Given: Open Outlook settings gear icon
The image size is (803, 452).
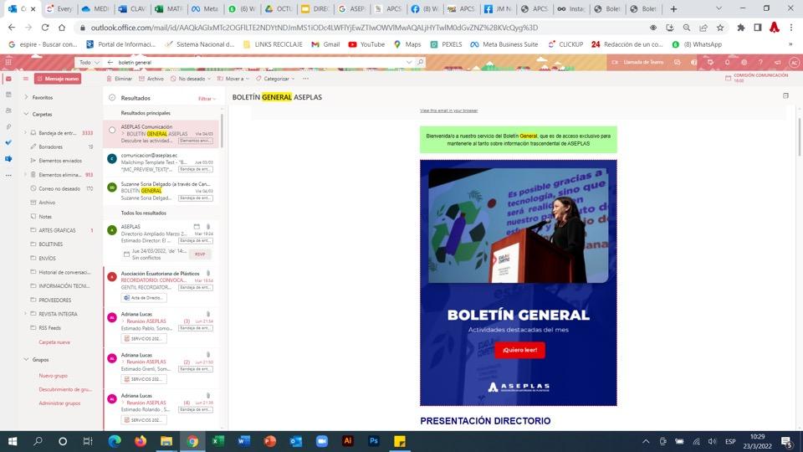Looking at the screenshot, I should [x=744, y=62].
